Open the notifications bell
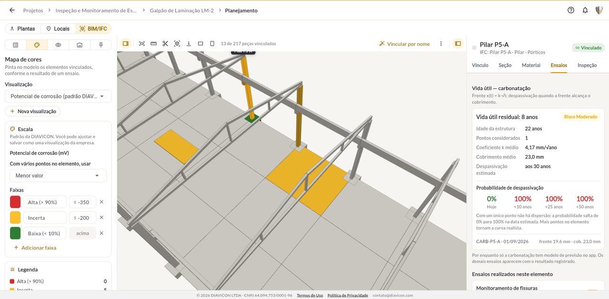 [x=585, y=10]
